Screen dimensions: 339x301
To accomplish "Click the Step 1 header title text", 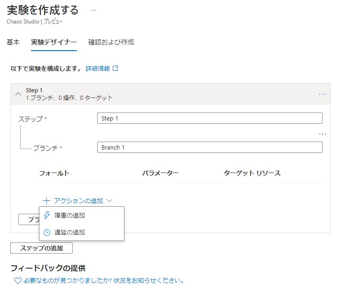I will tap(34, 90).
